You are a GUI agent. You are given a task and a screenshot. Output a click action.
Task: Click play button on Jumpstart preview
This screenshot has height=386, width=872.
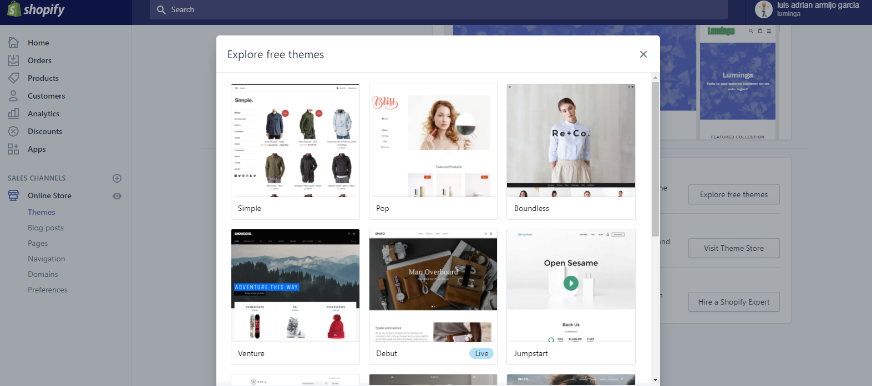(x=571, y=283)
